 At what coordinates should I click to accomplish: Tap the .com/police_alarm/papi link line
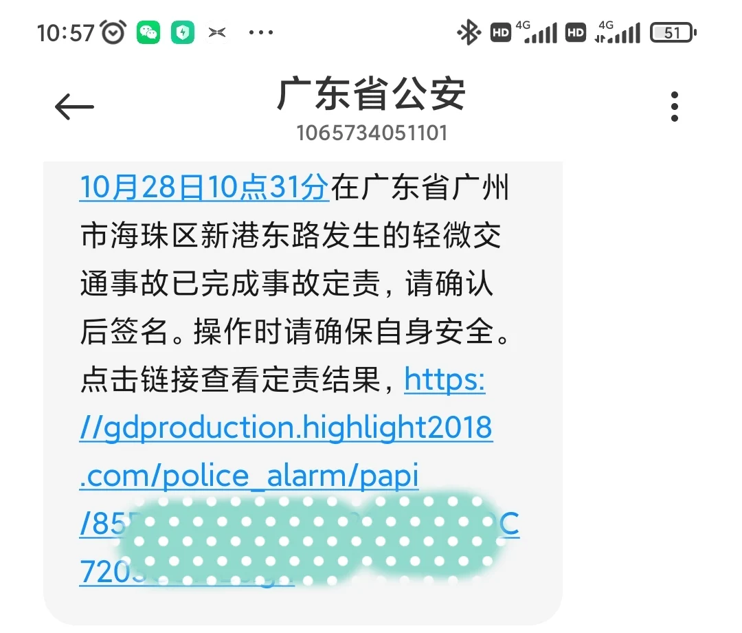[249, 476]
